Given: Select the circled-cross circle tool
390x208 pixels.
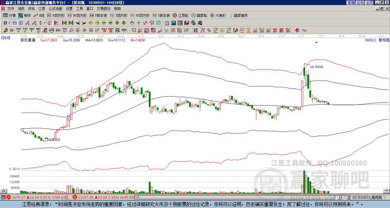Looking at the screenshot, I should pyautogui.click(x=78, y=30).
